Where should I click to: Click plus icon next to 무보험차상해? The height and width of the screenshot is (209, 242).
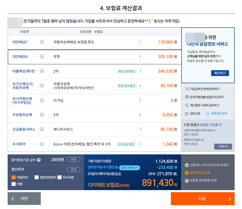(42, 115)
